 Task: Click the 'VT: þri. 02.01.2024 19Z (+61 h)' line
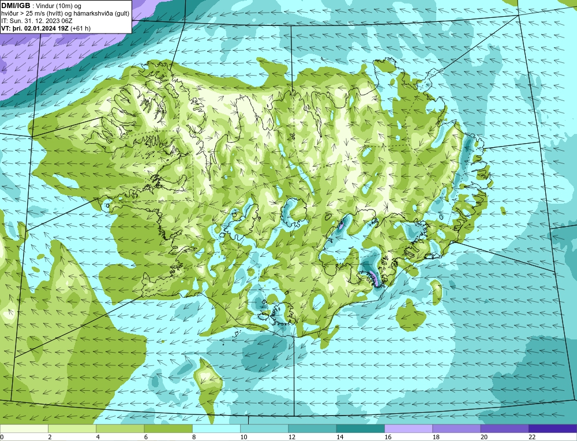point(46,28)
